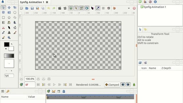Open the Layers panel tab

coord(140,63)
